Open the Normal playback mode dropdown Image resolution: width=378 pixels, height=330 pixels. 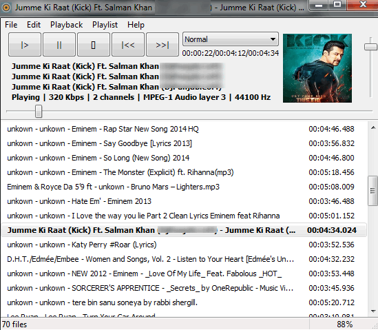click(231, 39)
